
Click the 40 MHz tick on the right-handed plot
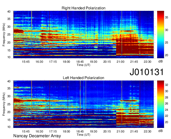coord(9,12)
